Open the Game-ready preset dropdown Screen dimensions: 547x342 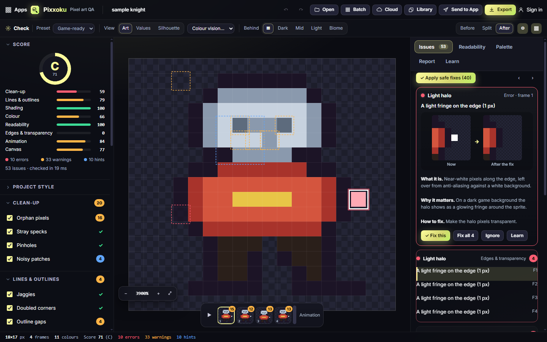tap(74, 28)
